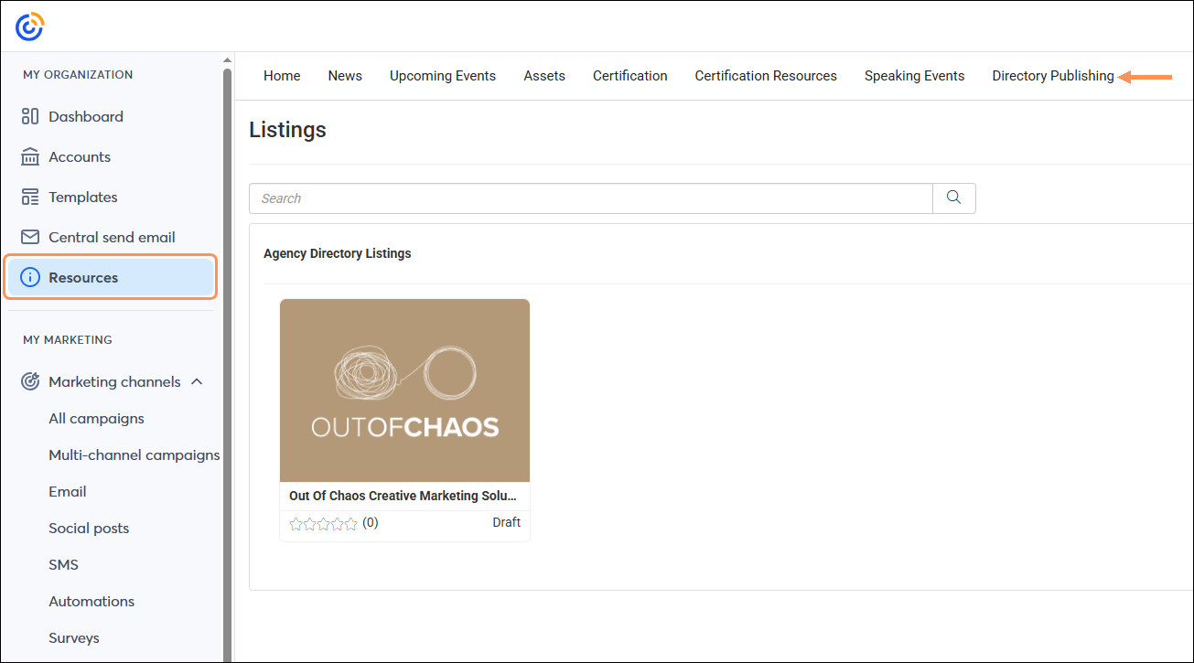Open Social posts
The width and height of the screenshot is (1194, 663).
tap(89, 528)
